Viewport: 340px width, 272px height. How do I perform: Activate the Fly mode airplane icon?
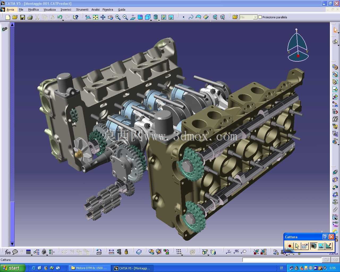tap(88, 17)
